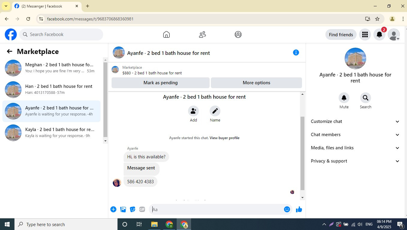Open more actions plus icon in composer
The height and width of the screenshot is (230, 407).
113,209
